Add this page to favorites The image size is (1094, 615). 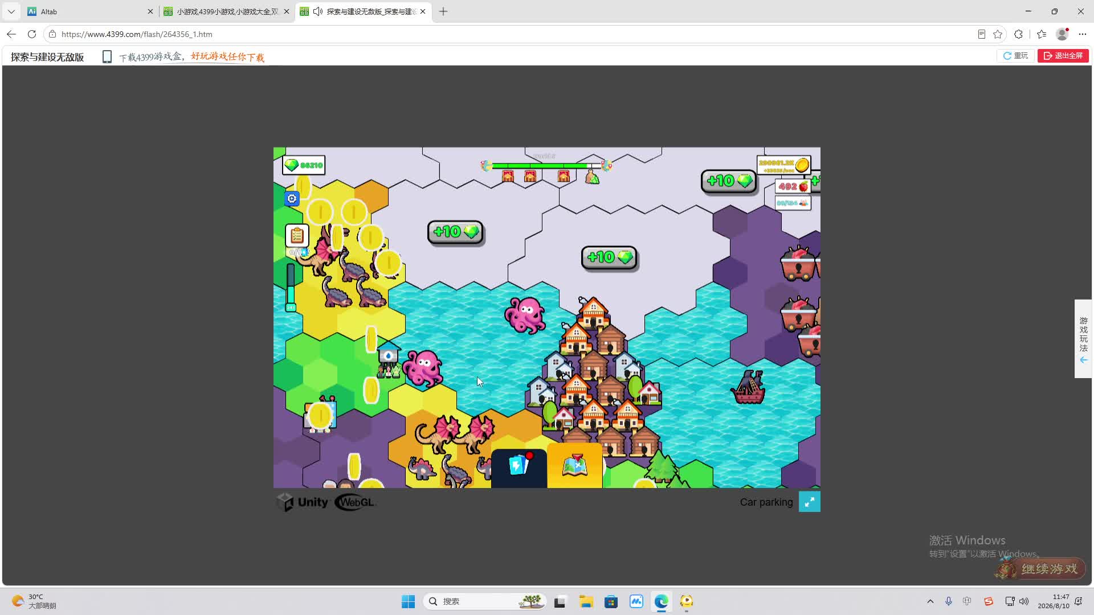coord(998,34)
